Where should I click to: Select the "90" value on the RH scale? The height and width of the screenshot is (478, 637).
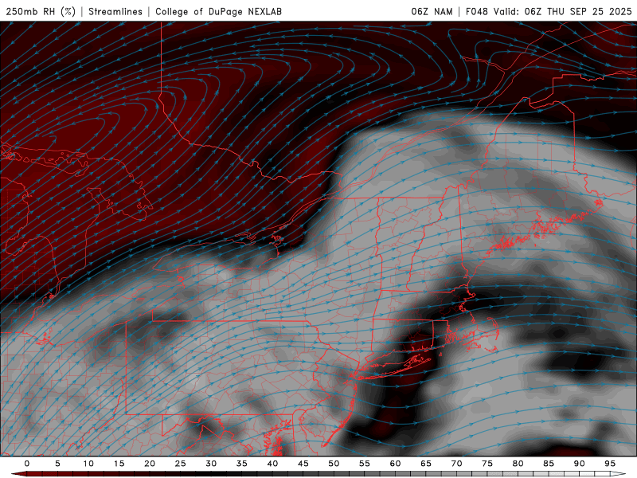(580, 464)
